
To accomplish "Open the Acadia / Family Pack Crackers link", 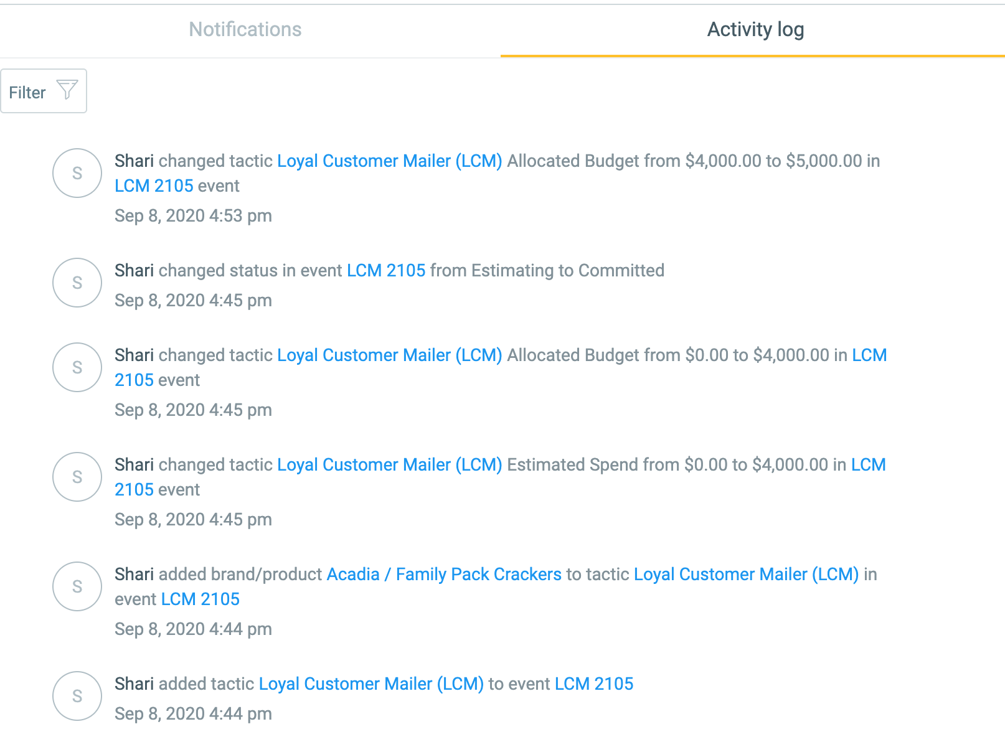I will point(444,574).
